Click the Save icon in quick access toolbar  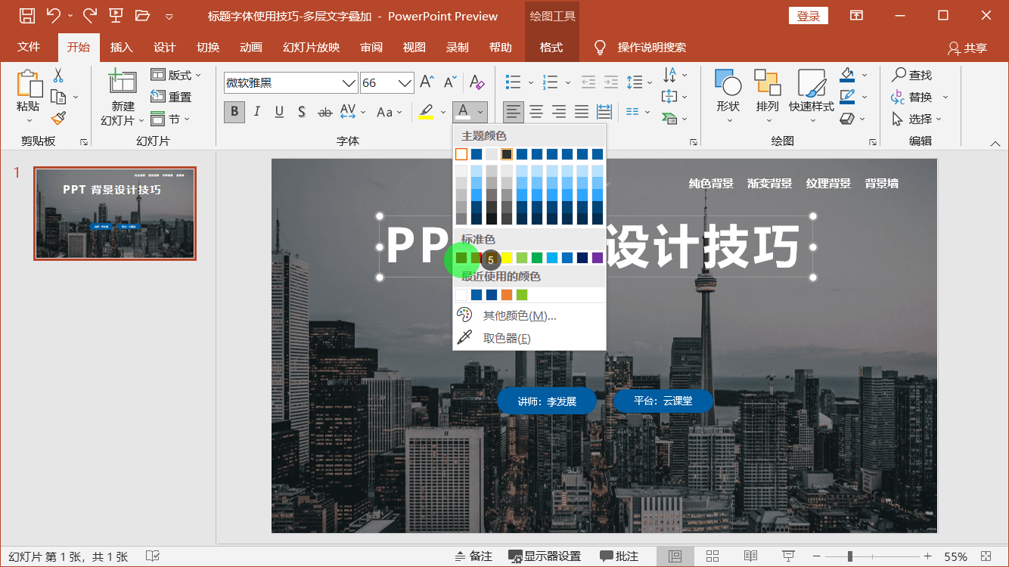(x=26, y=15)
